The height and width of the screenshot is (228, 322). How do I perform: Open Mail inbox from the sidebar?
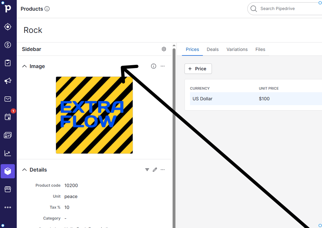8,99
